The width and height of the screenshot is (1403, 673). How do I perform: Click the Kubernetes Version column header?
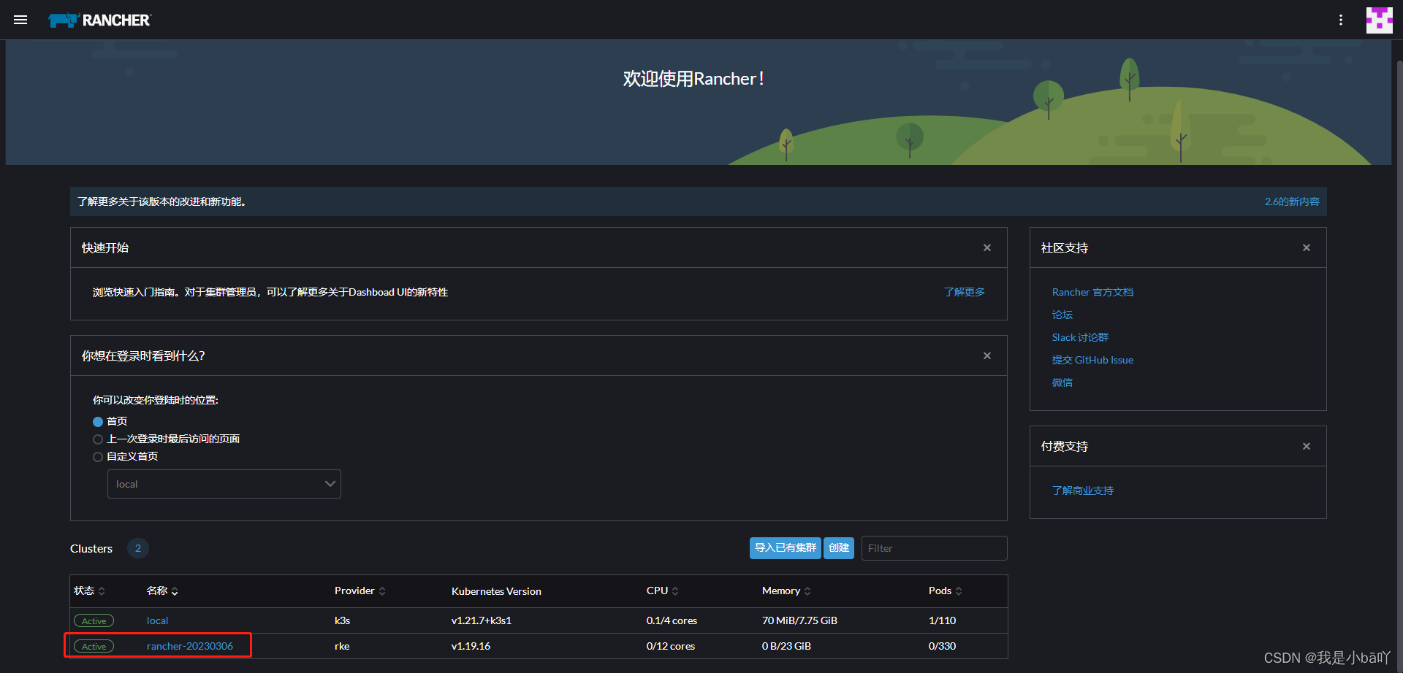pos(496,591)
